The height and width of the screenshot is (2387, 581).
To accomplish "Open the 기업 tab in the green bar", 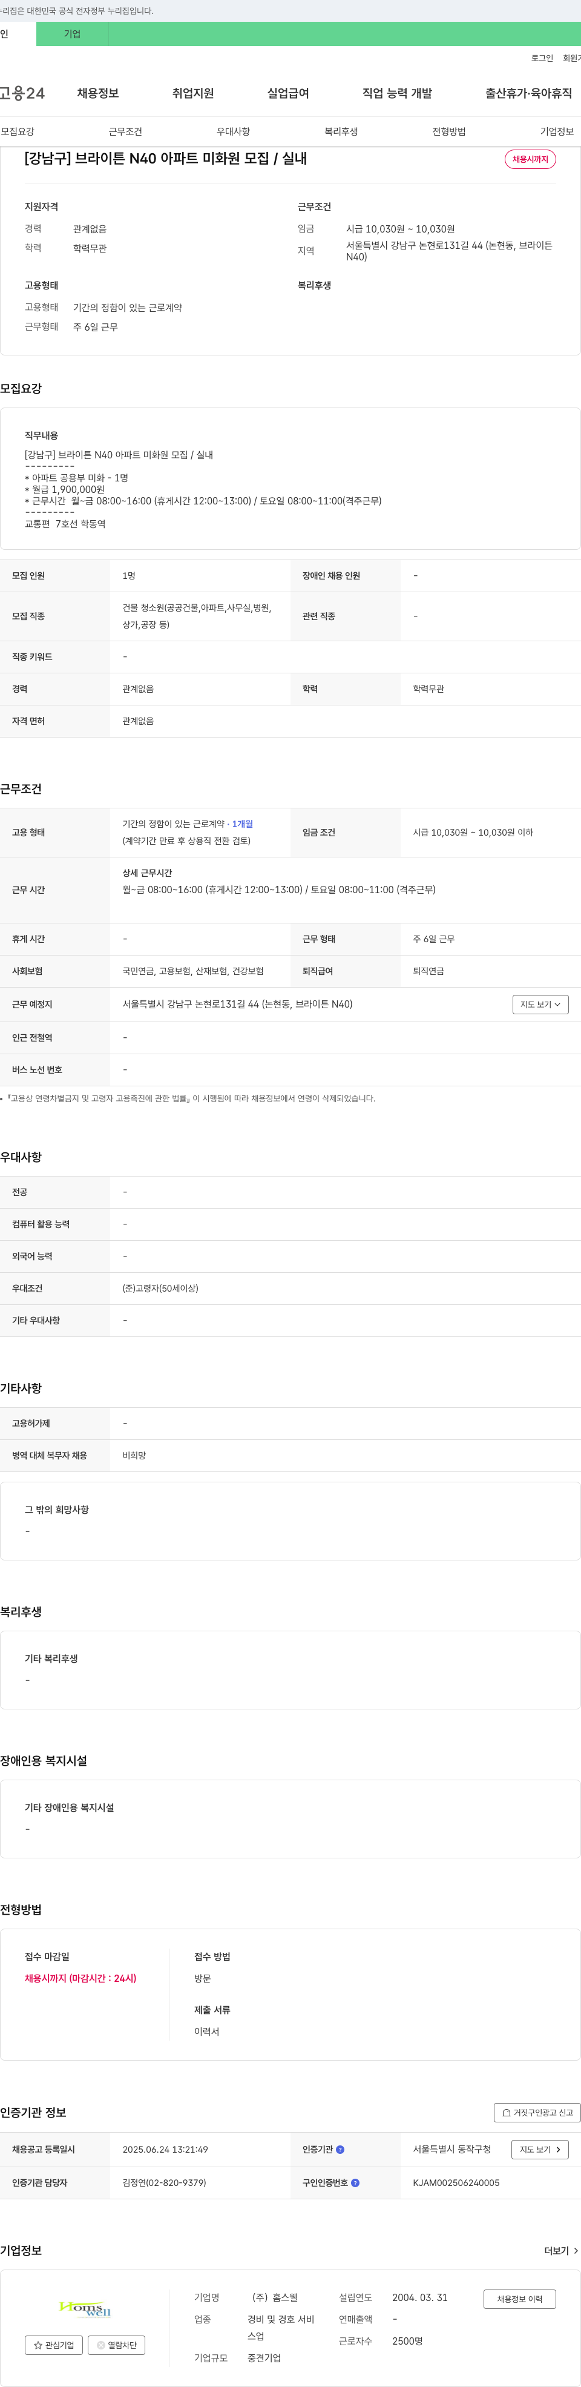I will [72, 35].
